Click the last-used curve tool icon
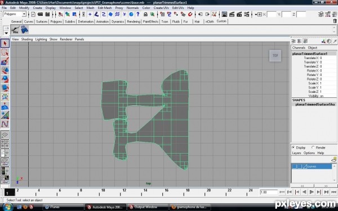The width and height of the screenshot is (338, 211). (x=5, y=124)
